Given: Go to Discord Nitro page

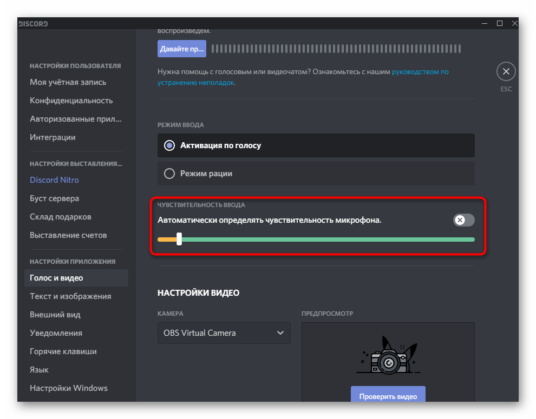Looking at the screenshot, I should pos(54,180).
